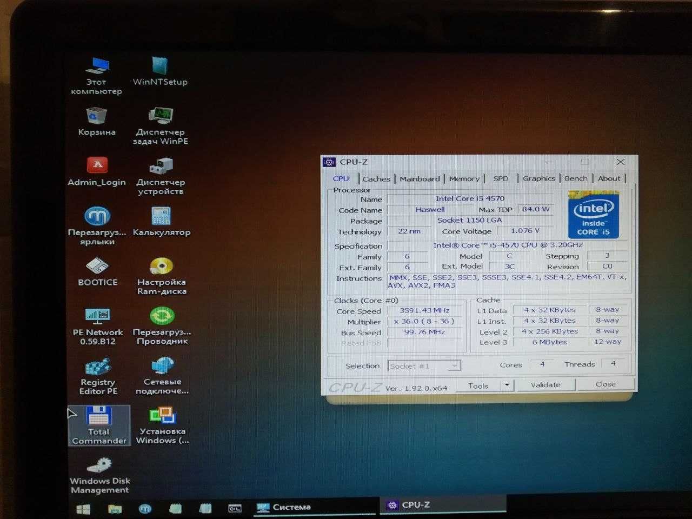Switch to the Mainboard tab
Image resolution: width=692 pixels, height=519 pixels.
(420, 179)
